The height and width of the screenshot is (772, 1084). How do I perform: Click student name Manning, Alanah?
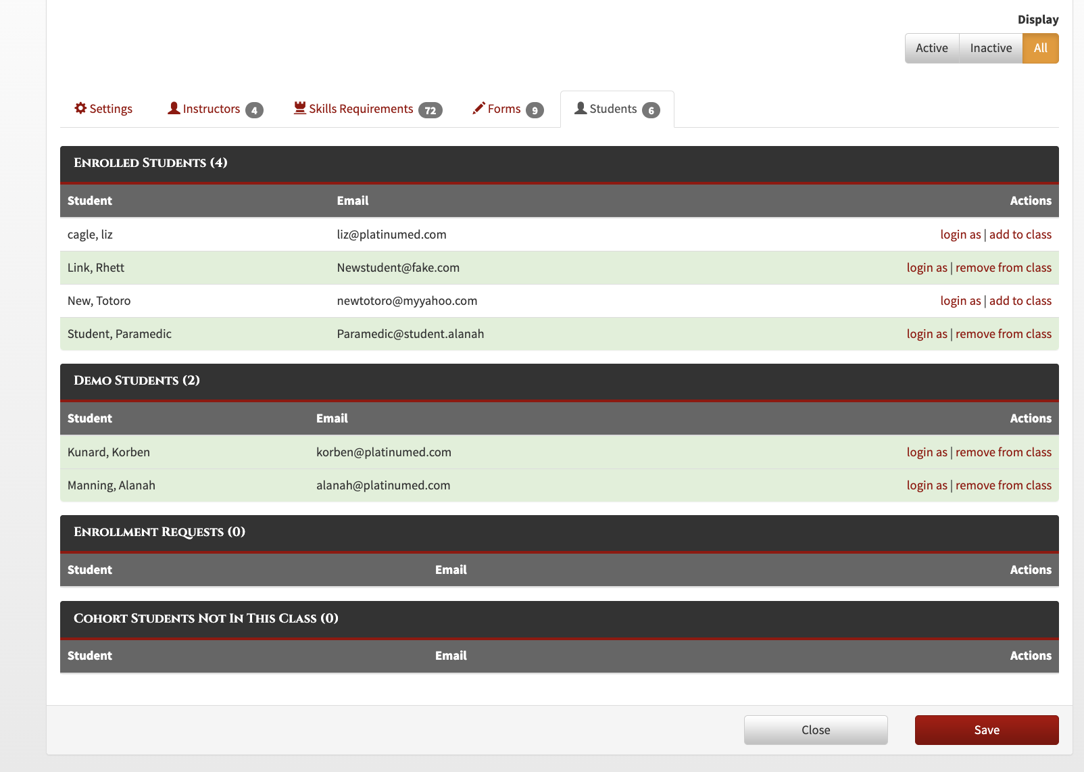[x=112, y=485]
